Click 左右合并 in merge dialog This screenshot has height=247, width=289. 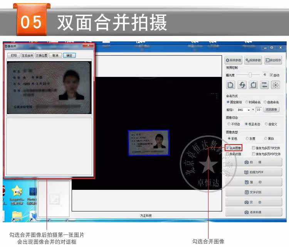(27, 55)
